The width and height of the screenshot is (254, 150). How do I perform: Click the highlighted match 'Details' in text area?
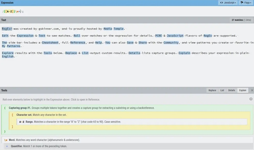coord(134,53)
